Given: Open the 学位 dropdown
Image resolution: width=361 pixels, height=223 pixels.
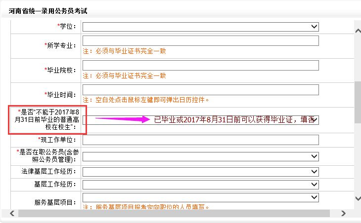Looking at the screenshot, I should 200,26.
